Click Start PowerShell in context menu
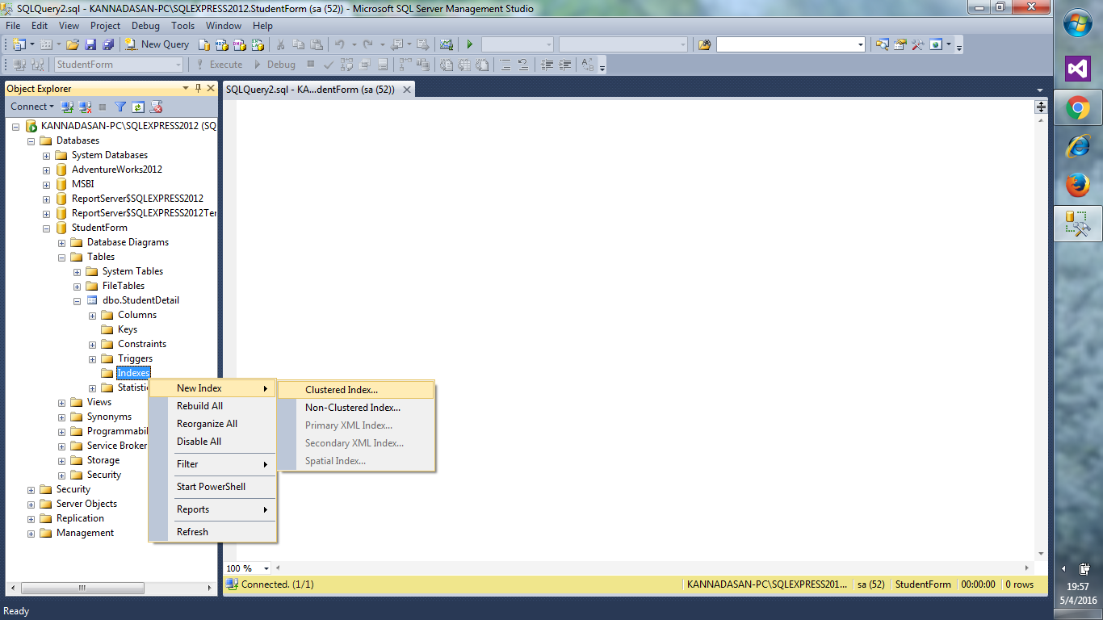Screen dimensions: 1103x620 [x=213, y=487]
